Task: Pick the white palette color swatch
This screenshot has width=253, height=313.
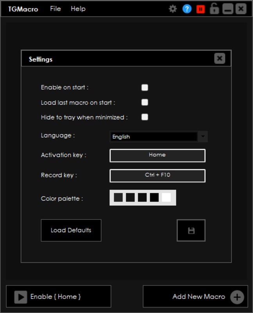Action: coord(166,198)
